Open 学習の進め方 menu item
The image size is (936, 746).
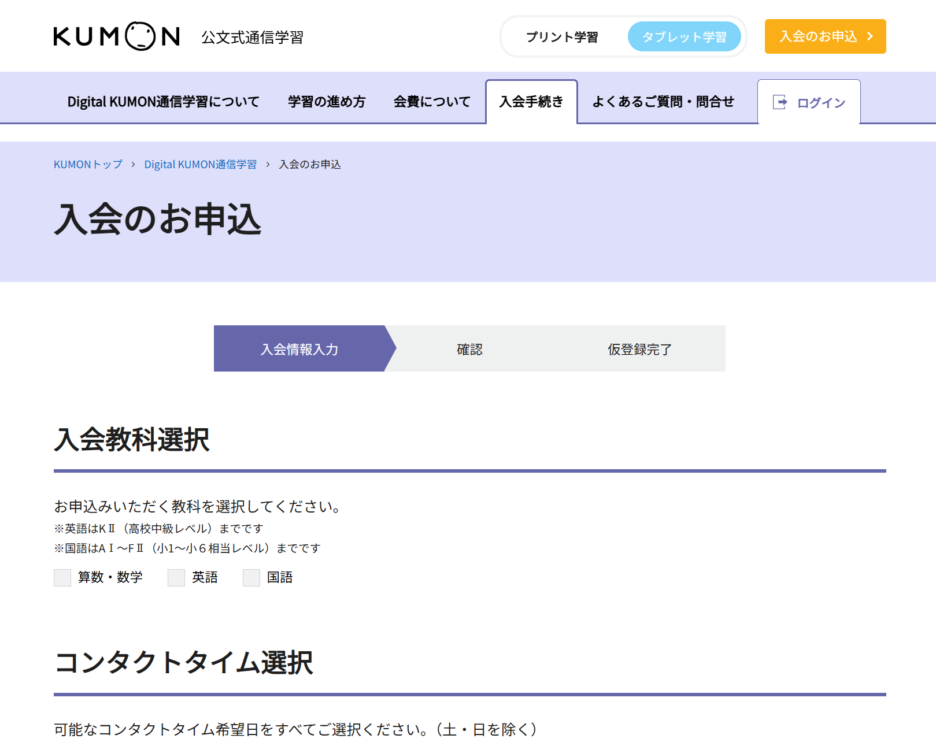[x=327, y=102]
